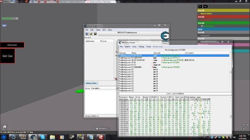Open Windows Start button
The image size is (250, 140).
coord(4,137)
